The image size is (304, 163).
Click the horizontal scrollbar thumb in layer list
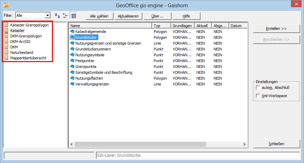coord(140,144)
